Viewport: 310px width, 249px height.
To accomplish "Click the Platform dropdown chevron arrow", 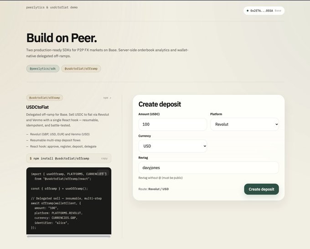I will click(276, 124).
